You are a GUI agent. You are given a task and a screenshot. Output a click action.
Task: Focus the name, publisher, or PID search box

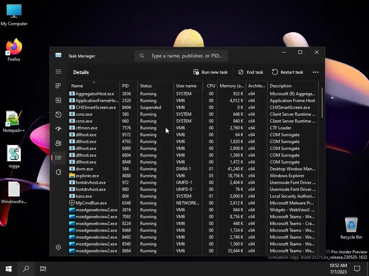tap(181, 56)
